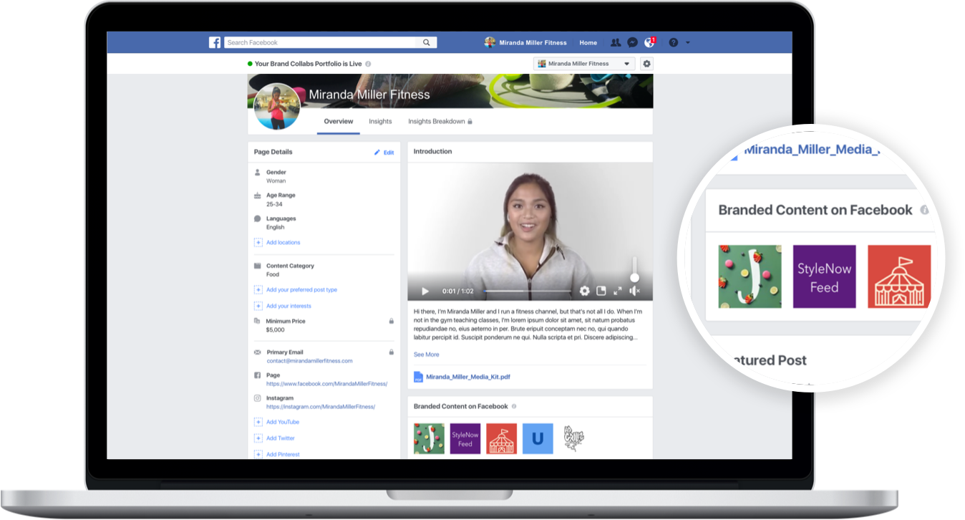Open the green J branded content thumbnail
Image resolution: width=965 pixels, height=520 pixels.
point(429,438)
